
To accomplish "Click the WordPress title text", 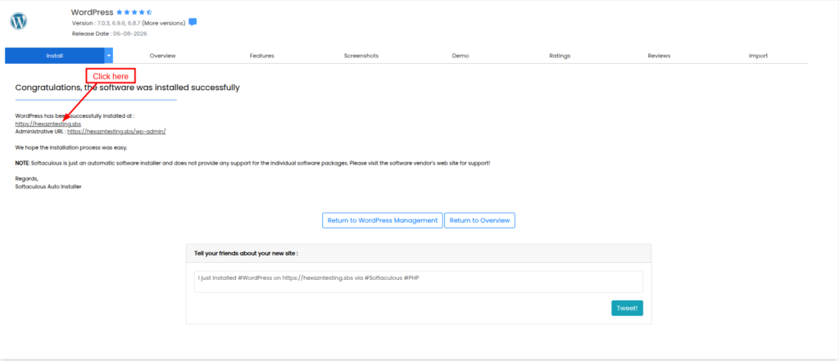I will 92,11.
